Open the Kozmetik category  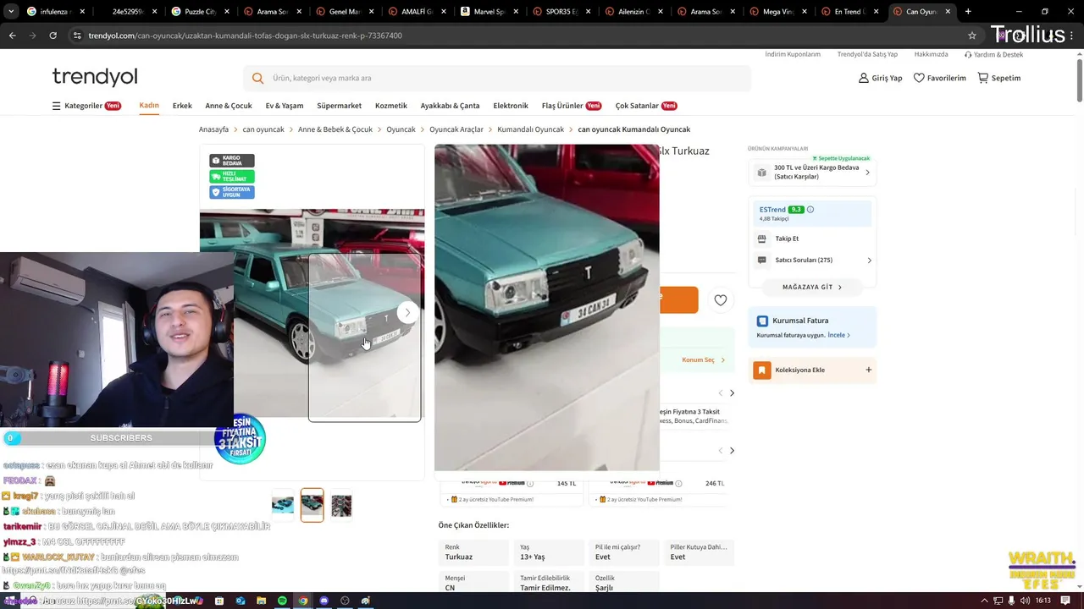coord(391,106)
